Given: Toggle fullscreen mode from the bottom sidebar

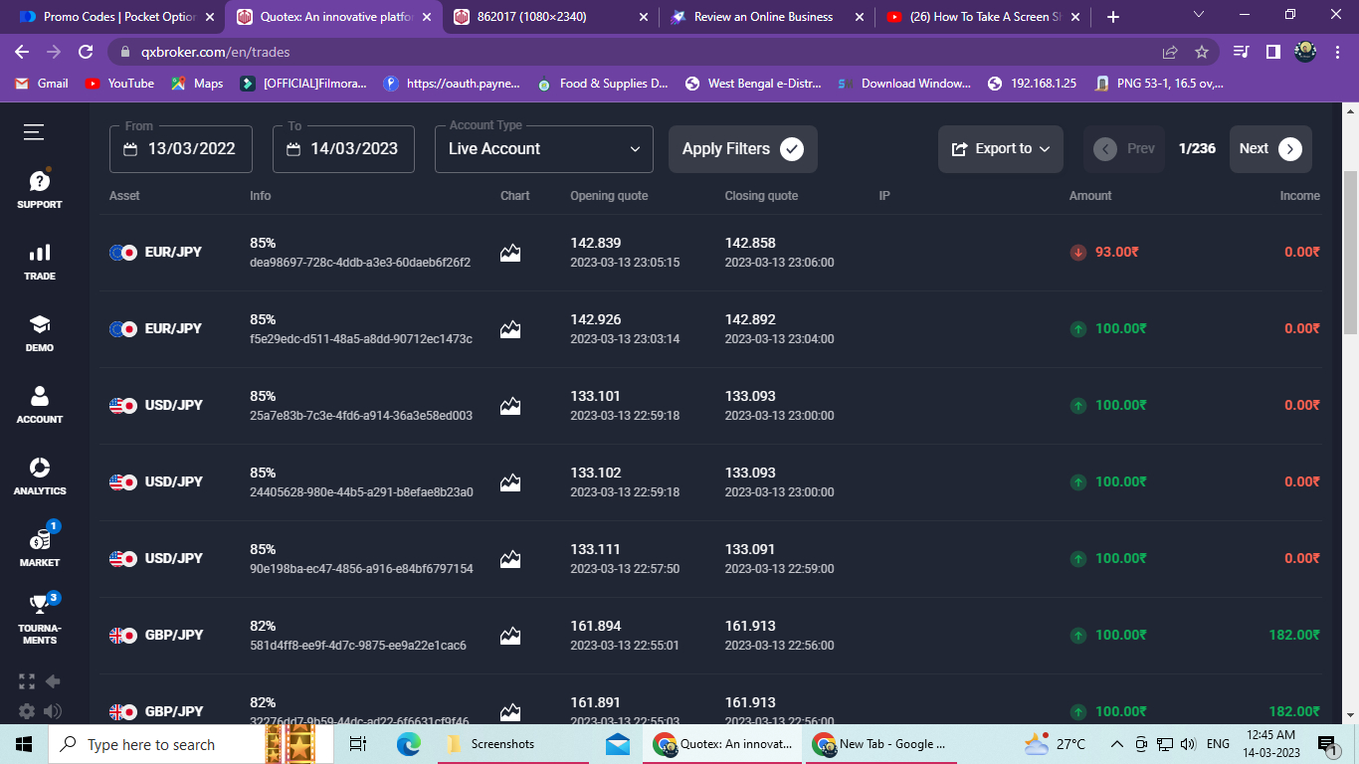Looking at the screenshot, I should pos(26,680).
